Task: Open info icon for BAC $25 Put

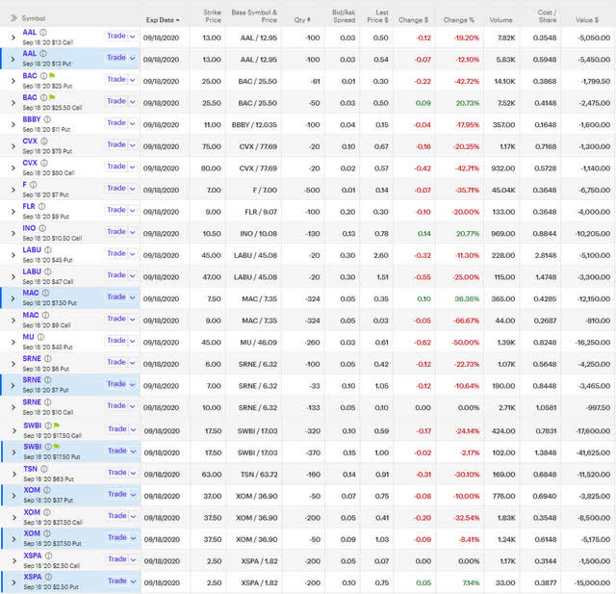Action: [44, 76]
